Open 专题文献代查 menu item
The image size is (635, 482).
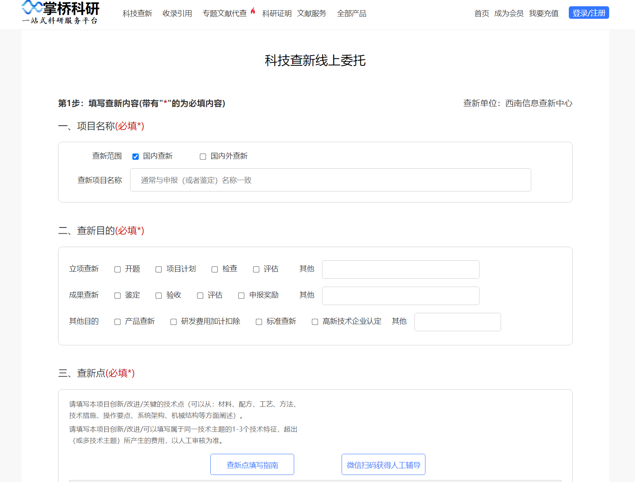[224, 13]
